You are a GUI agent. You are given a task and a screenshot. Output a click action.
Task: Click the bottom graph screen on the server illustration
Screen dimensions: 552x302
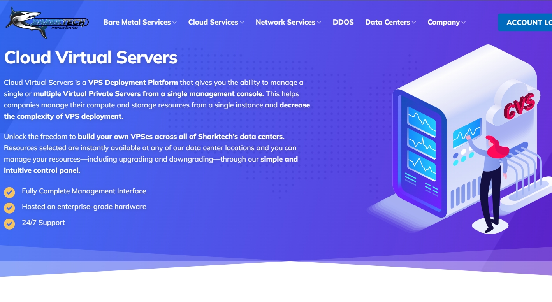click(421, 165)
